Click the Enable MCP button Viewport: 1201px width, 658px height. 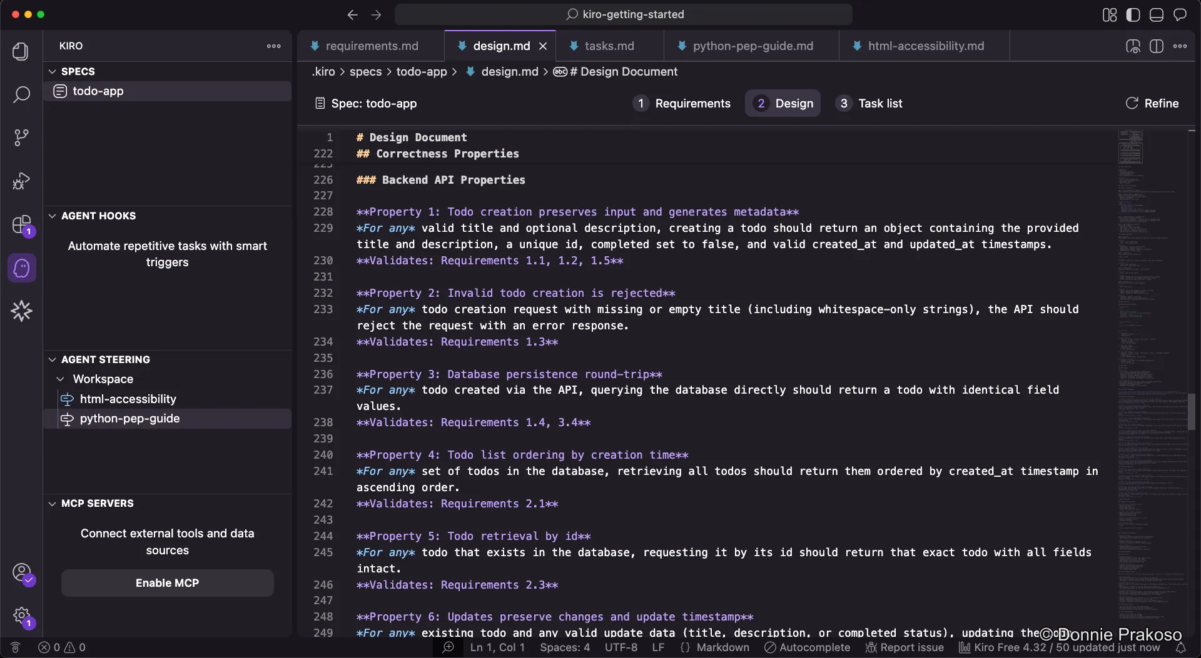coord(167,582)
